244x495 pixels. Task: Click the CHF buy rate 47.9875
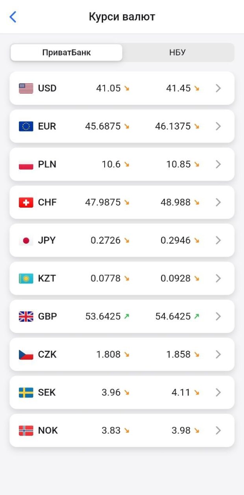(103, 203)
